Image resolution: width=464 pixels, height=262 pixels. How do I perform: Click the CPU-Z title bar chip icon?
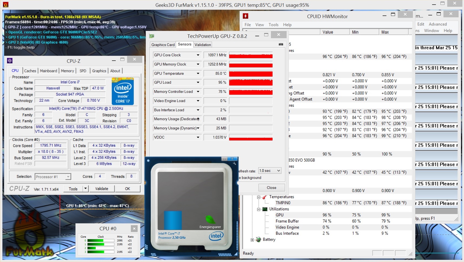(10, 61)
